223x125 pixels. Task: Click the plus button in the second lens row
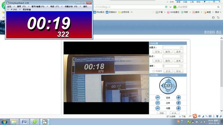coord(179,103)
